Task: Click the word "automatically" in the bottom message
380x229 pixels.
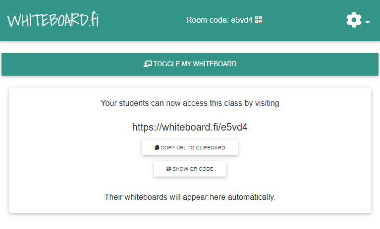Action: tap(251, 197)
